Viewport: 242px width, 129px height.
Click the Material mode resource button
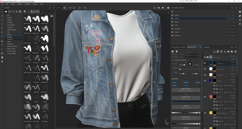[186, 90]
